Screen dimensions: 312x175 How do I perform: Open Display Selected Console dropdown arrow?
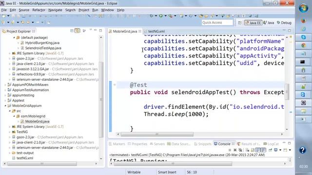(x=280, y=150)
